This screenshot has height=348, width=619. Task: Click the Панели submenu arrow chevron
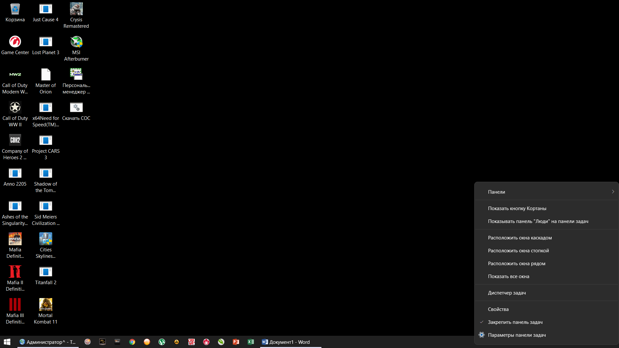613,192
